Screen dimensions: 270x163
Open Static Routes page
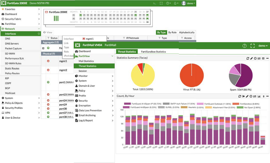12,68
